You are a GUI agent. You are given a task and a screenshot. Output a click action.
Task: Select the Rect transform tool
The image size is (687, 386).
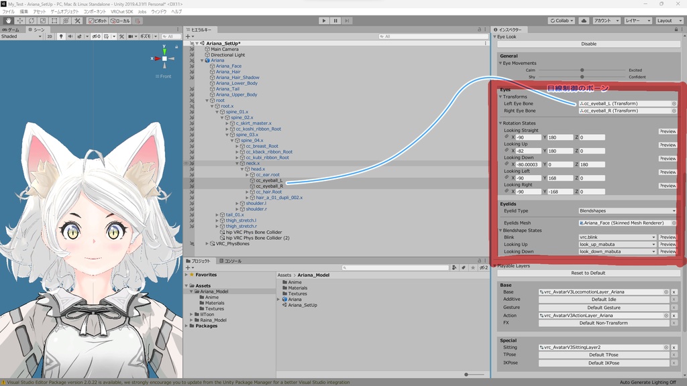tap(54, 21)
